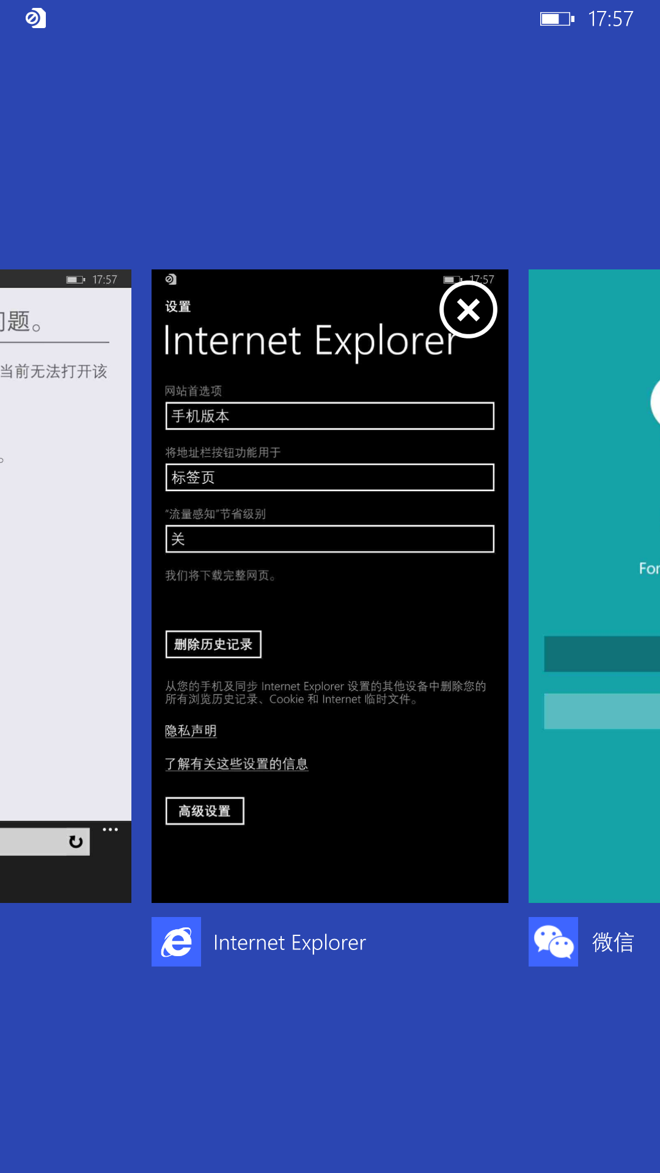
Task: Tap the dark teal bar in WeChat card
Action: [x=602, y=654]
